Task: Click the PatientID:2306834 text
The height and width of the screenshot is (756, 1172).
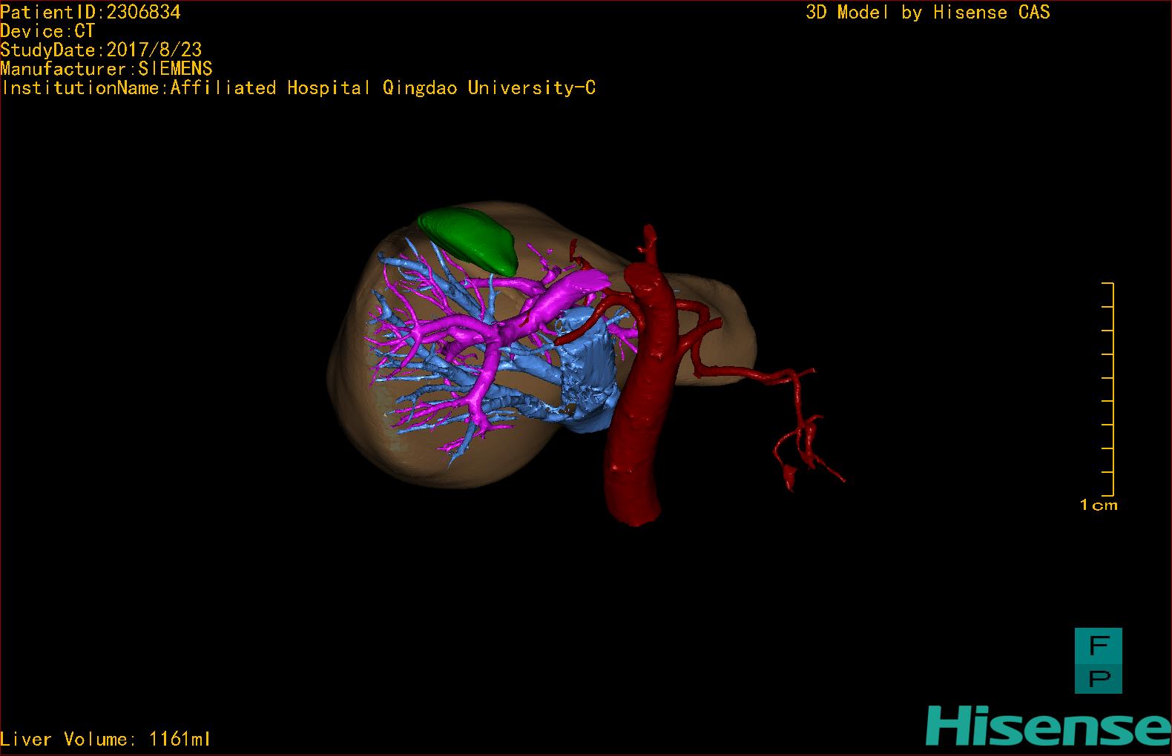Action: point(90,12)
